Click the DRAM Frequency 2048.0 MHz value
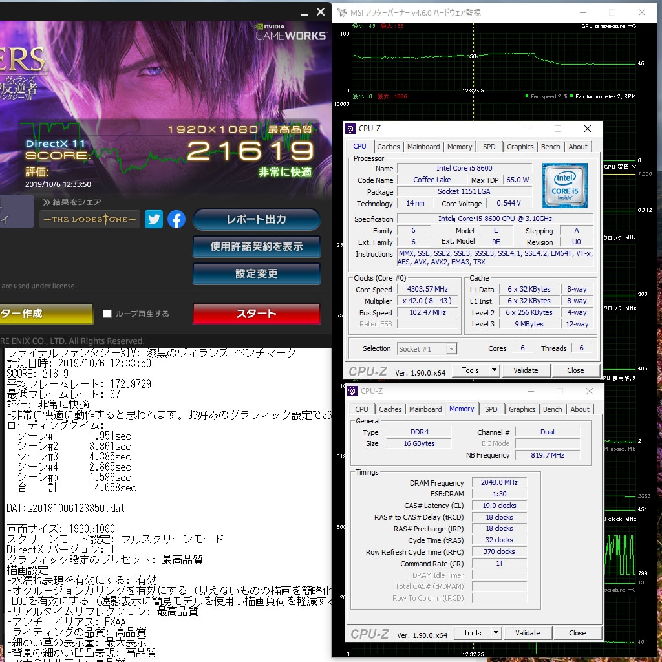 click(499, 482)
